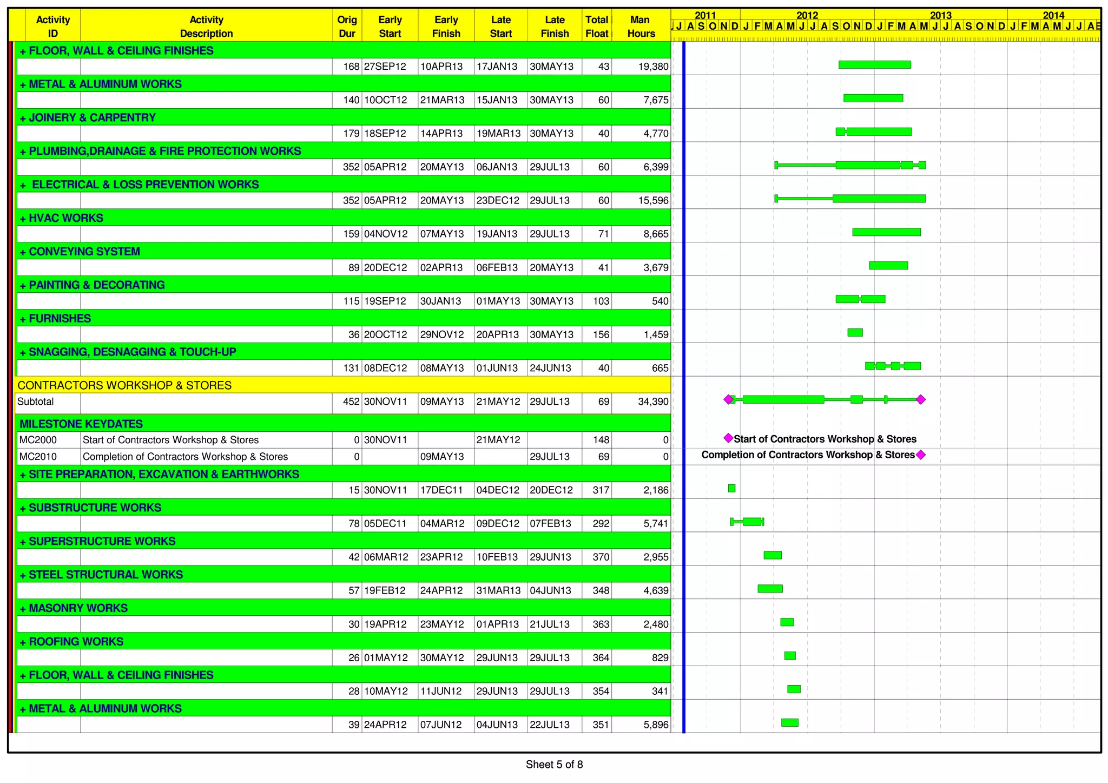Click the 2011 year label in timescale

tap(705, 15)
